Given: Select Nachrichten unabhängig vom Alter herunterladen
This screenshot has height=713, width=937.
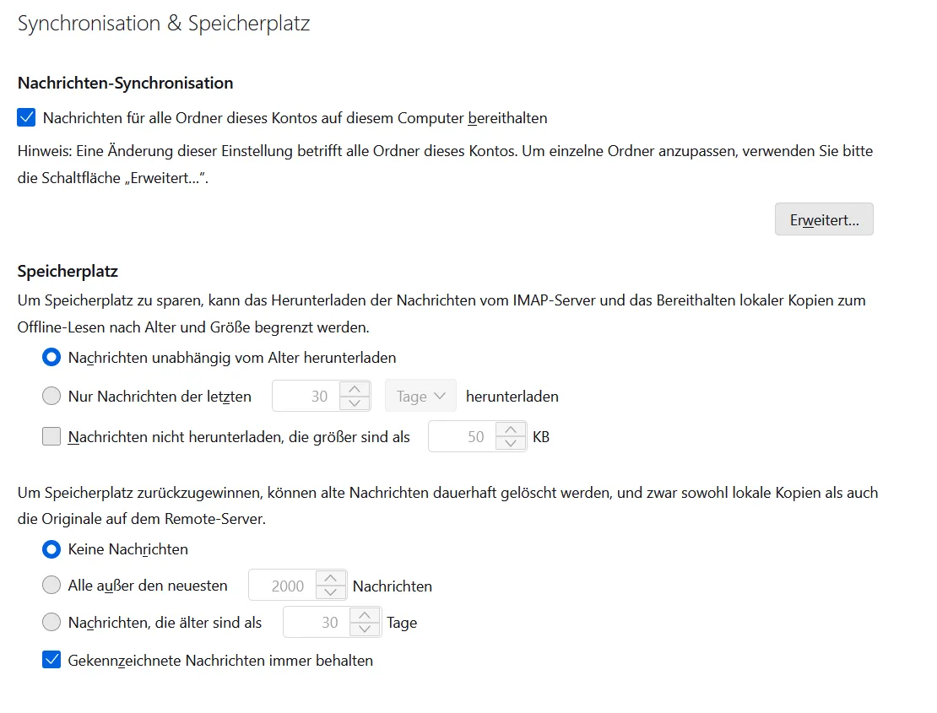Looking at the screenshot, I should pos(51,358).
